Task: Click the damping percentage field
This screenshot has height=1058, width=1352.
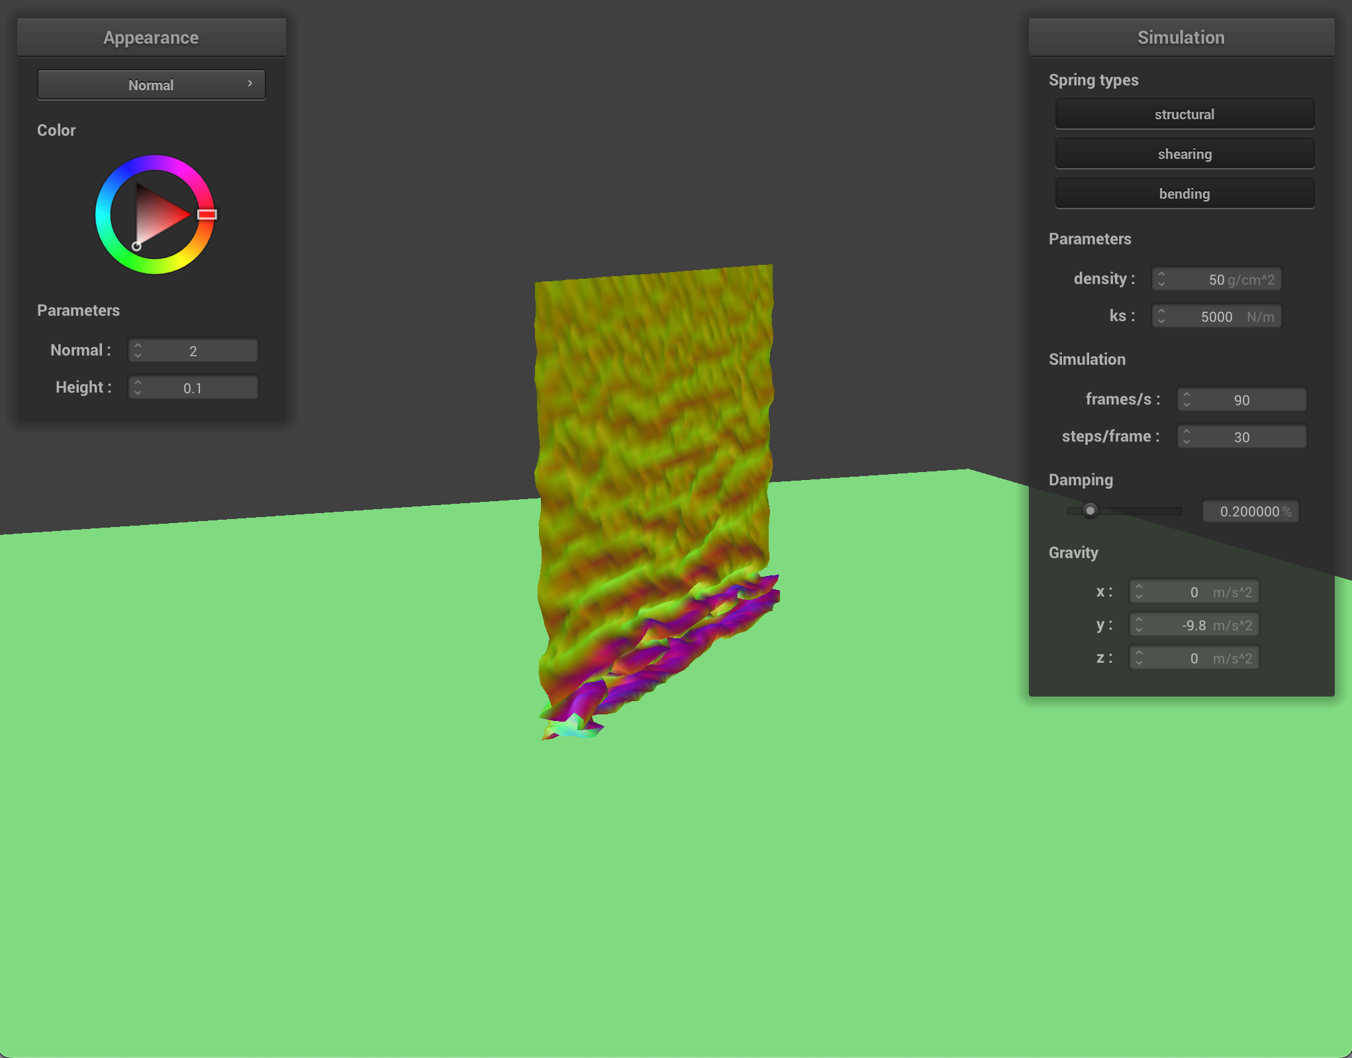Action: click(1251, 511)
